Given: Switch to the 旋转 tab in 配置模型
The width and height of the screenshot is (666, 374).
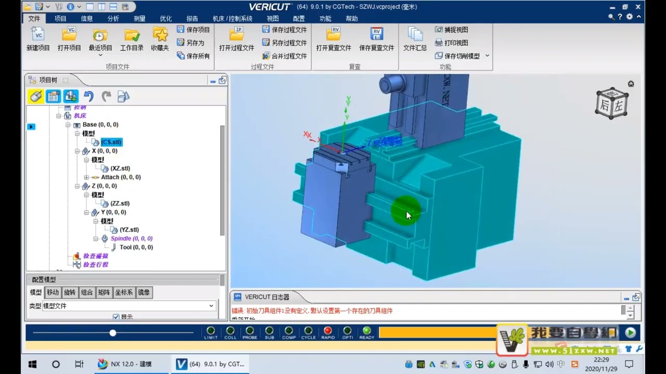Looking at the screenshot, I should pyautogui.click(x=70, y=292).
